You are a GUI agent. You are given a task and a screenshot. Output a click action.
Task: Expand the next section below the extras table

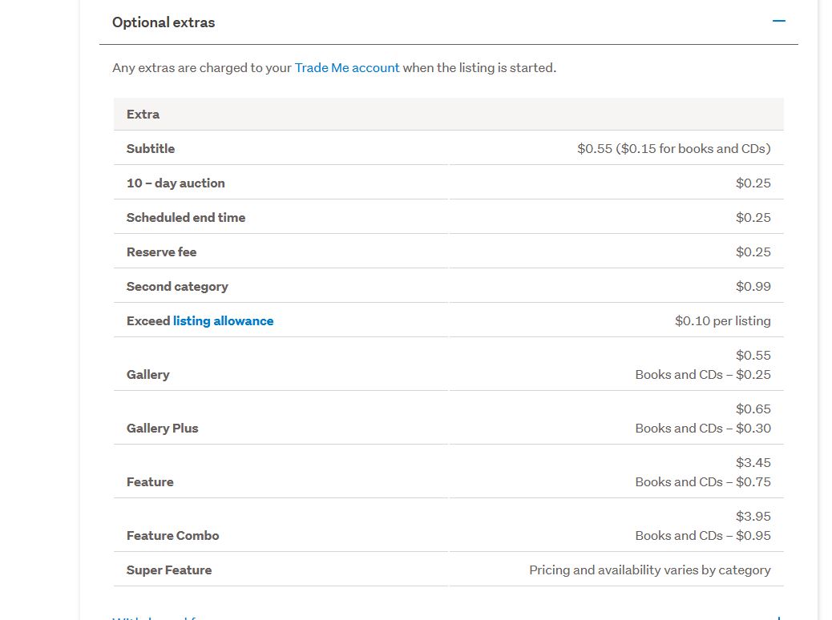click(x=778, y=617)
